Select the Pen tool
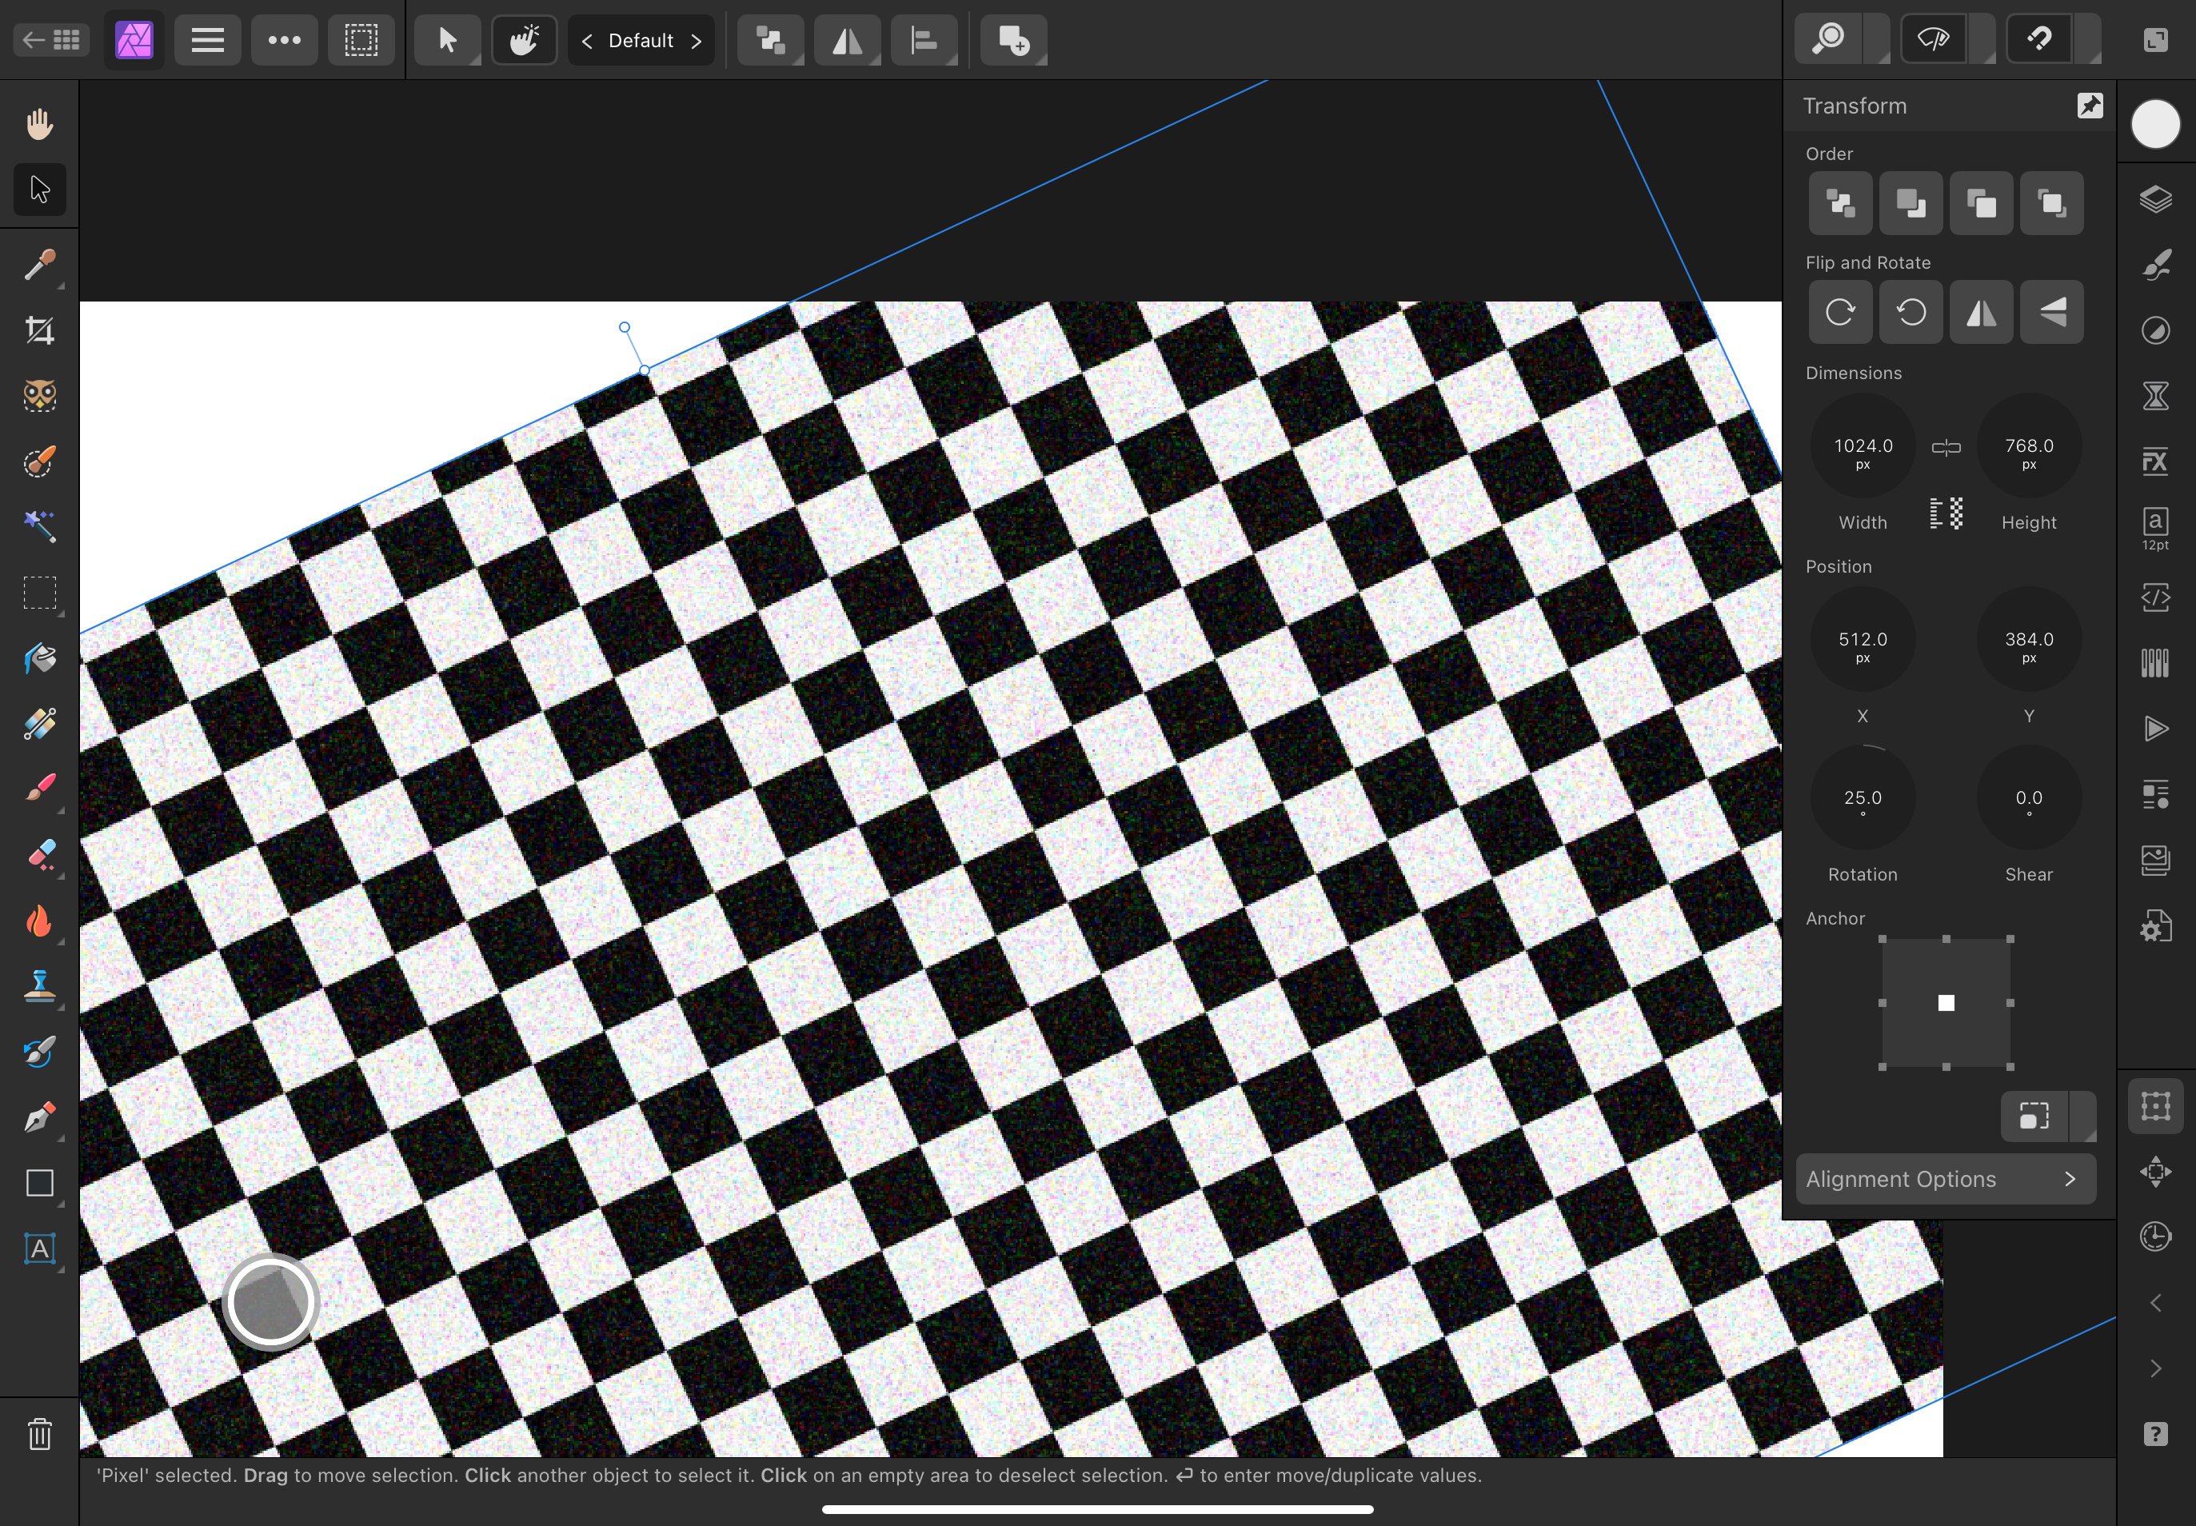 coord(39,1118)
